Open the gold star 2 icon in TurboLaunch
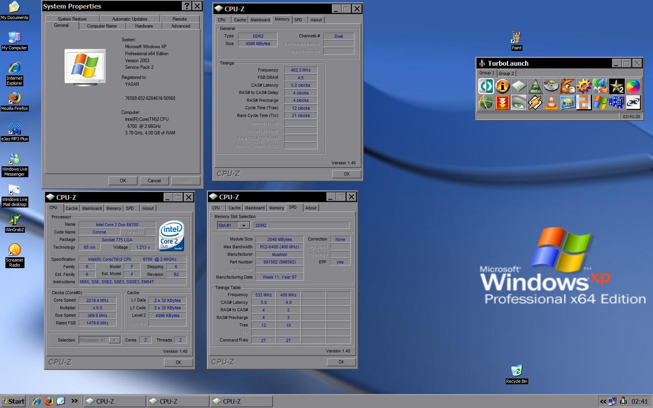The image size is (653, 408). 616,86
